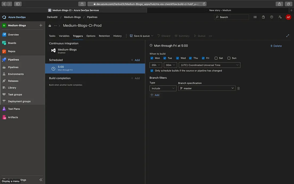294x184 pixels.
Task: Click the Deployment groups icon
Action: 4,101
